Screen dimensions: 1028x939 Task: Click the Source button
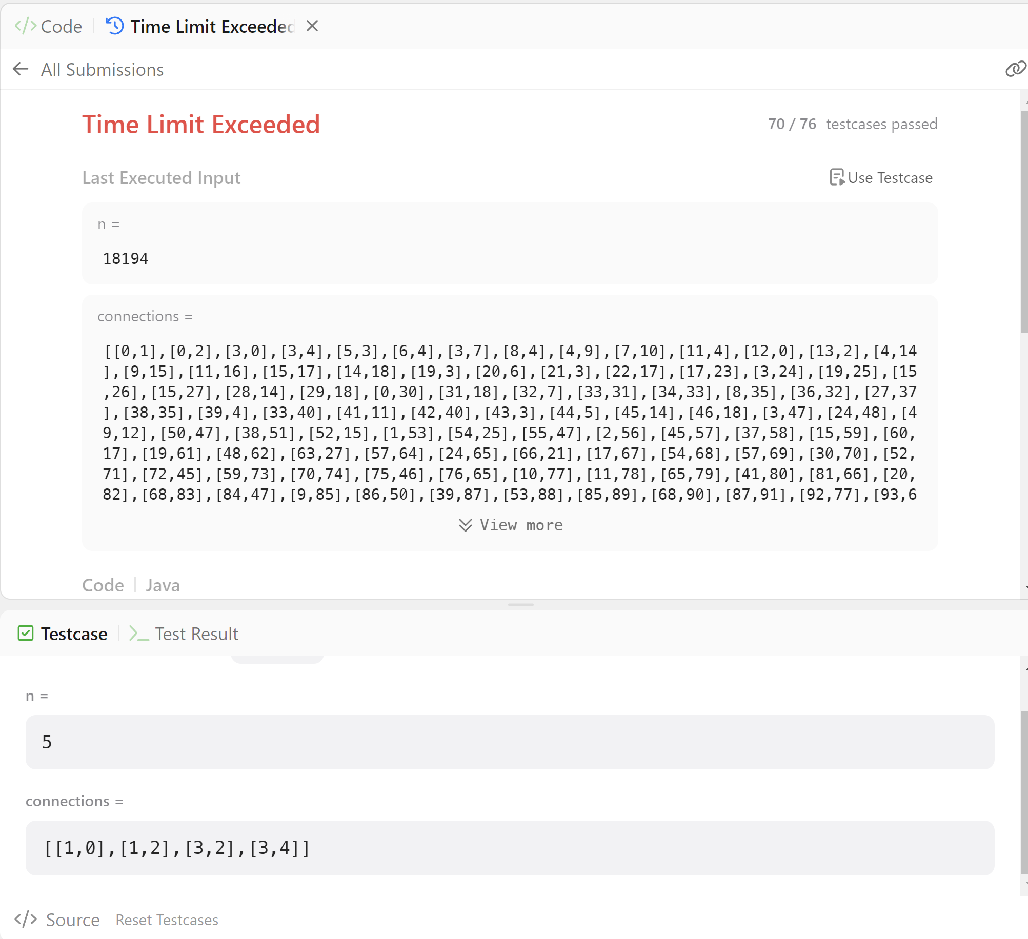57,920
